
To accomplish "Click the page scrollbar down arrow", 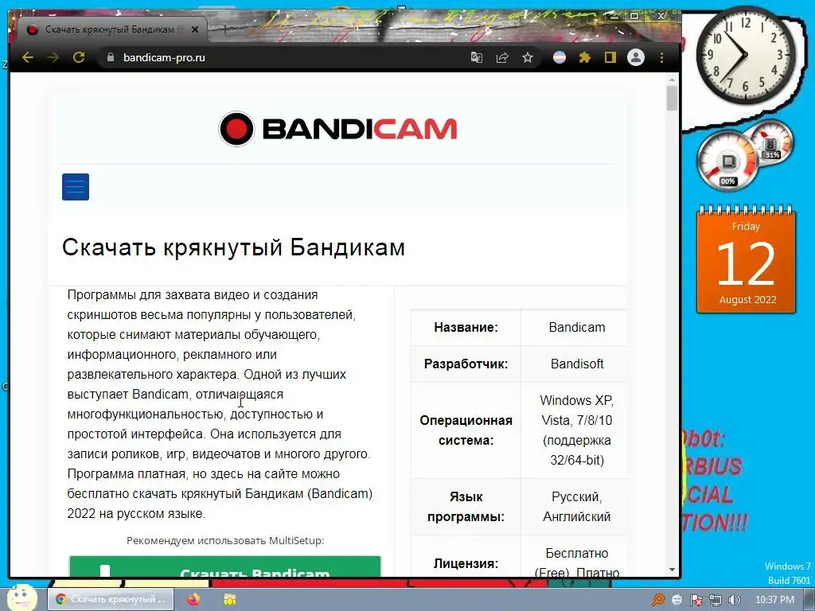I will point(672,570).
